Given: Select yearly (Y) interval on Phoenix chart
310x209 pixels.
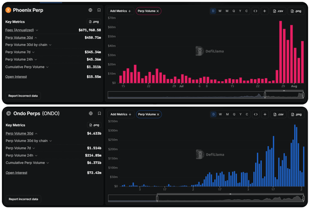Looking at the screenshot, I should pos(240,11).
